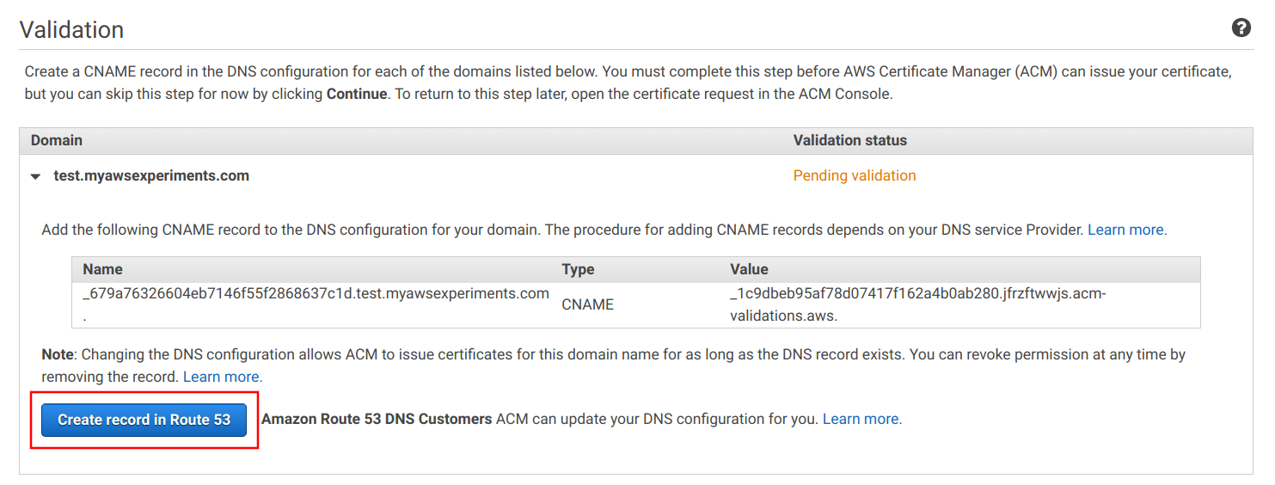Click the Validation status column header
The height and width of the screenshot is (485, 1275).
point(849,140)
